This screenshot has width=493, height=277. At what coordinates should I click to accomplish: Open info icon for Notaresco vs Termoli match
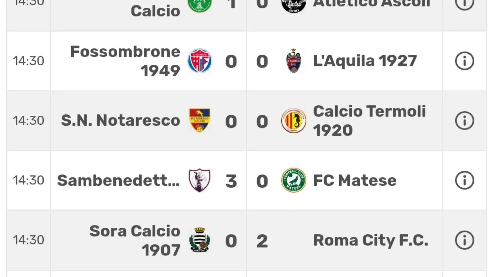[x=464, y=121]
